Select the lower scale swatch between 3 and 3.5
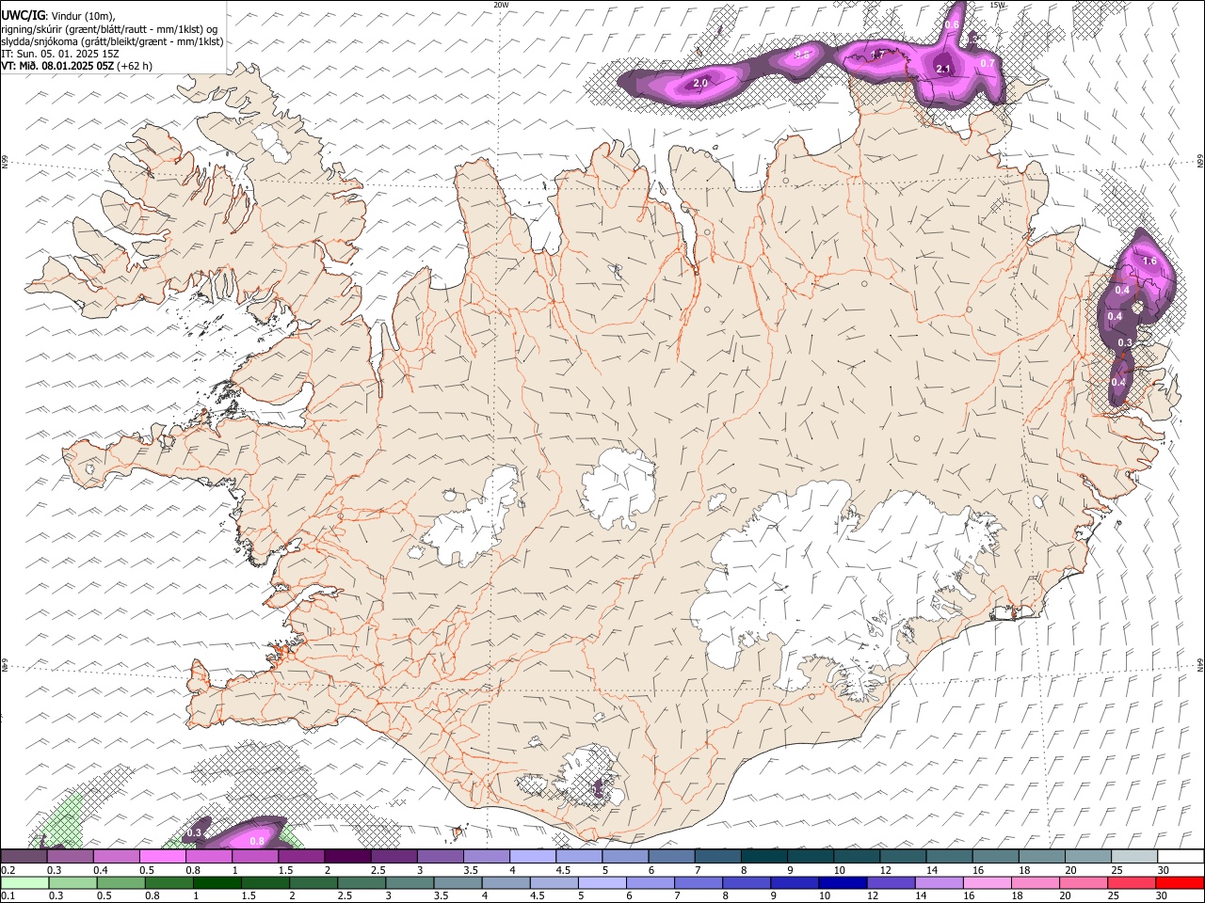This screenshot has width=1205, height=903. tap(410, 883)
